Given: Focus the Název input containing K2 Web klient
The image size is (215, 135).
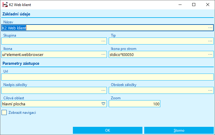Looking at the screenshot, I should (x=107, y=28).
